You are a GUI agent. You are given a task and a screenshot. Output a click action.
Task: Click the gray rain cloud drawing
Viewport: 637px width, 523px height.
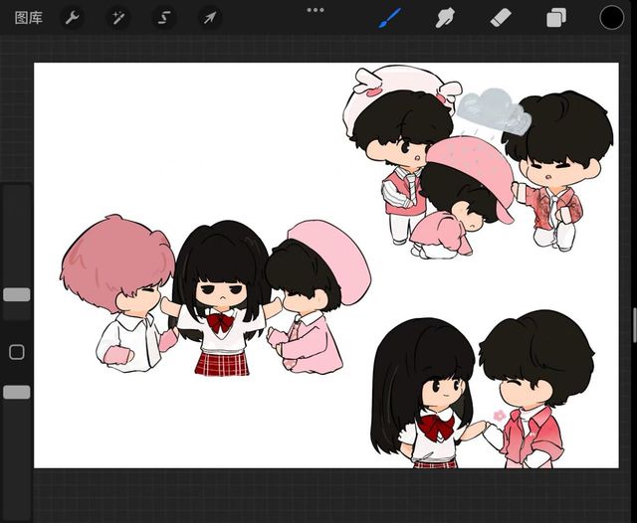pos(494,110)
